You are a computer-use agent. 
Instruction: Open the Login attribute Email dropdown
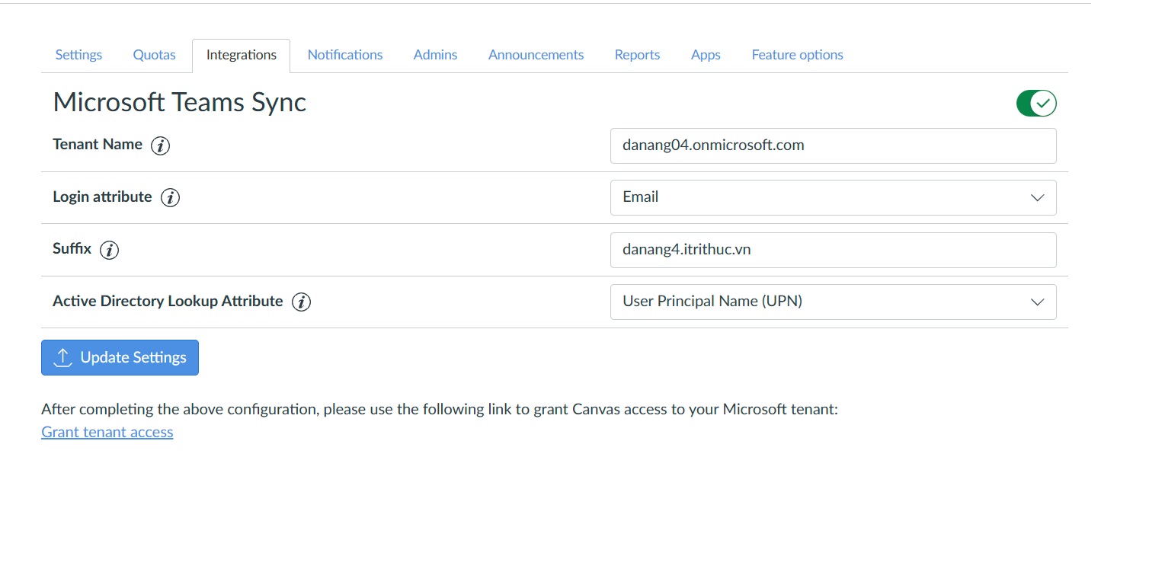pos(833,197)
